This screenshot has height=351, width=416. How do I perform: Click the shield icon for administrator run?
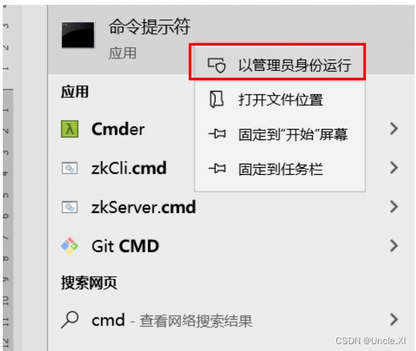216,65
